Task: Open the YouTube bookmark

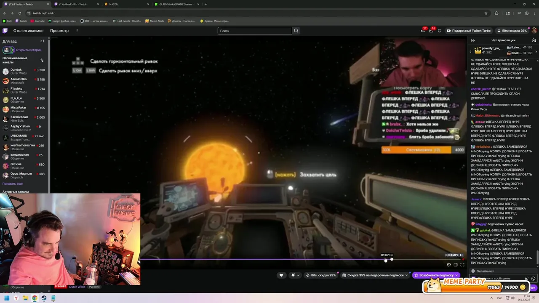Action: (x=37, y=21)
